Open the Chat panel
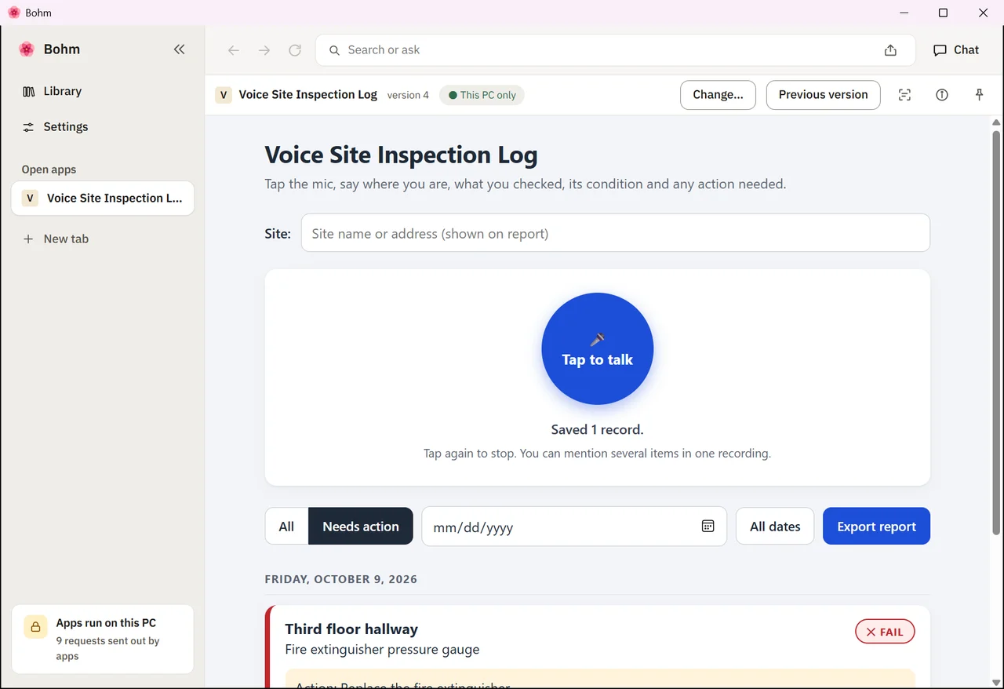Image resolution: width=1004 pixels, height=689 pixels. [956, 49]
